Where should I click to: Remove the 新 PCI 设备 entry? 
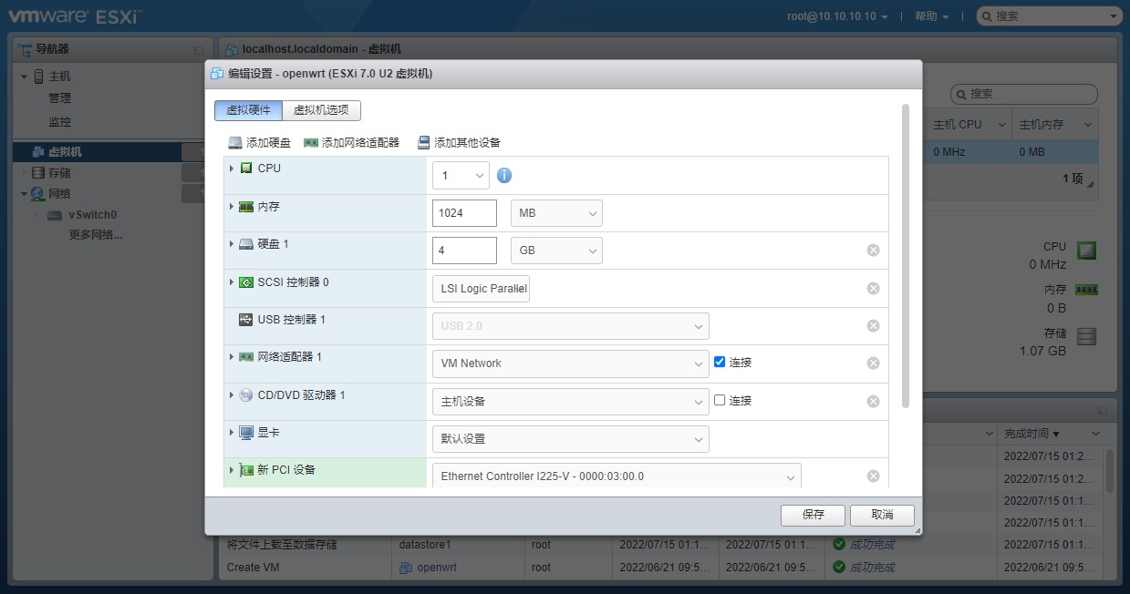pyautogui.click(x=873, y=475)
